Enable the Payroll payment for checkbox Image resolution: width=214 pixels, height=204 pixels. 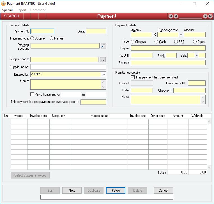tap(32, 94)
